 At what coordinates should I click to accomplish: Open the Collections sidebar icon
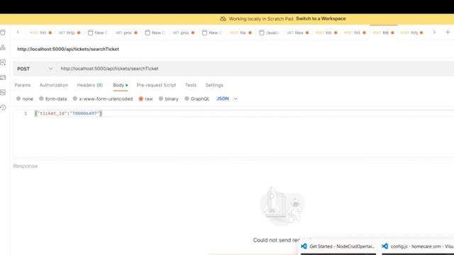click(x=3, y=33)
